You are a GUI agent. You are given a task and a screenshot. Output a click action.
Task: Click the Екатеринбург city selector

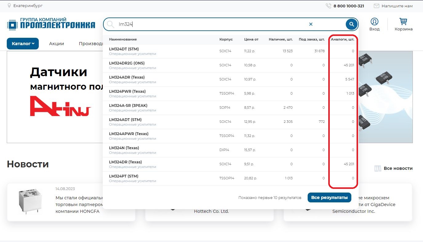tap(28, 6)
